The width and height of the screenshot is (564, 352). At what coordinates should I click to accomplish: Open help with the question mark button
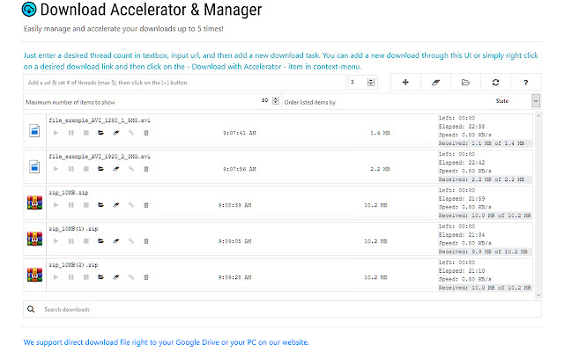(526, 82)
